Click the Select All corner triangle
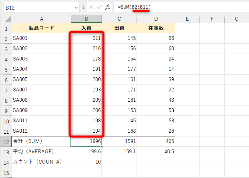Image resolution: width=249 pixels, height=178 pixels. (8, 19)
